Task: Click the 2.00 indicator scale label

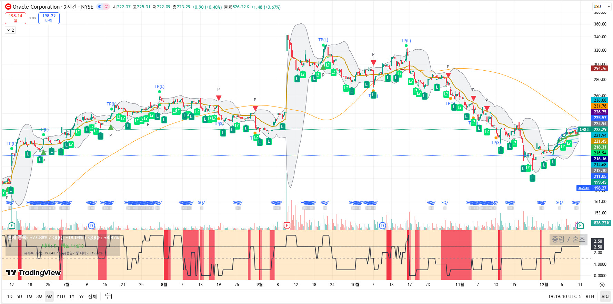Action: point(598,253)
